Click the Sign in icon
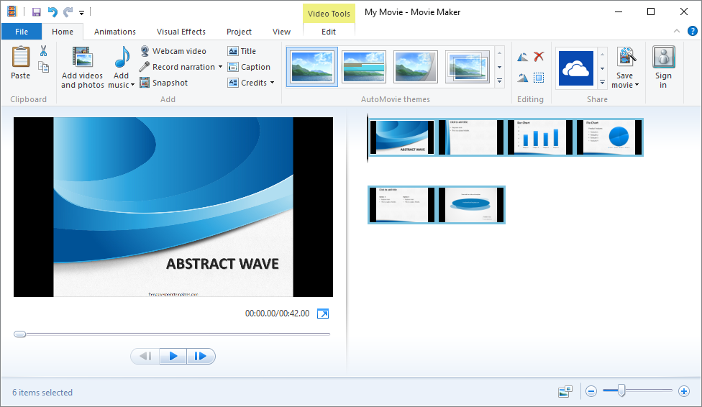The width and height of the screenshot is (702, 407). pos(663,58)
